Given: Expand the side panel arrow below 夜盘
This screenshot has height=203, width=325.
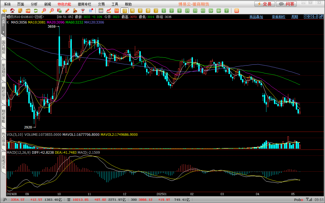Looking at the screenshot, I should pos(3,32).
